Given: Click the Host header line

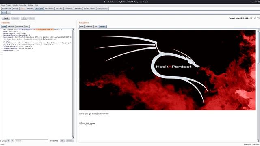Looking at the screenshot, I should pos(12,32).
